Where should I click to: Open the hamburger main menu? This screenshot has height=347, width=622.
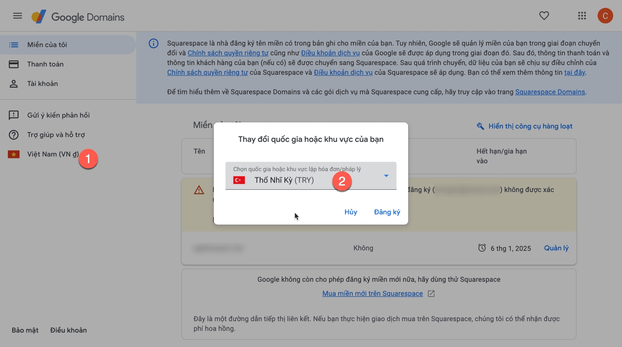(17, 16)
